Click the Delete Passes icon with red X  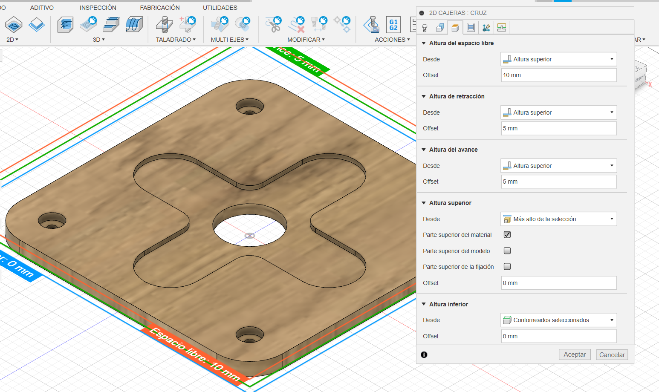(297, 24)
